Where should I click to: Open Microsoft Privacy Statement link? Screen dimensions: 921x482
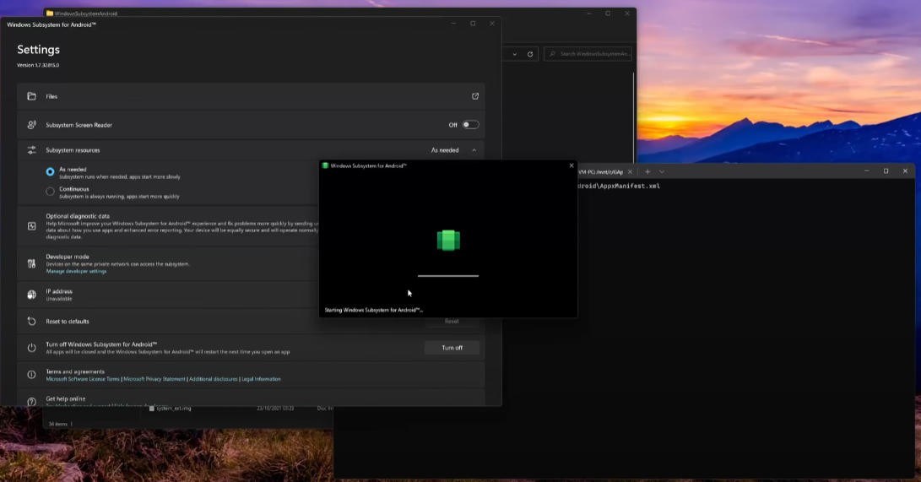coord(154,379)
